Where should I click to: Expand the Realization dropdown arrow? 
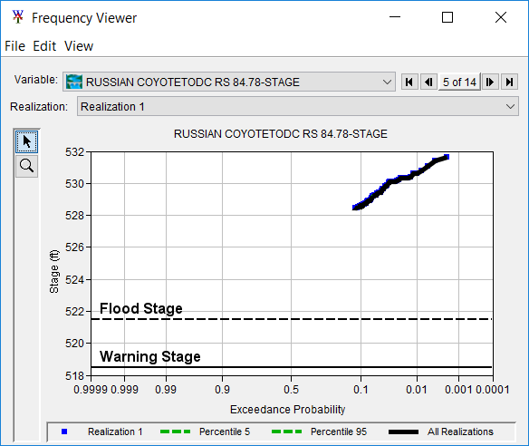510,107
